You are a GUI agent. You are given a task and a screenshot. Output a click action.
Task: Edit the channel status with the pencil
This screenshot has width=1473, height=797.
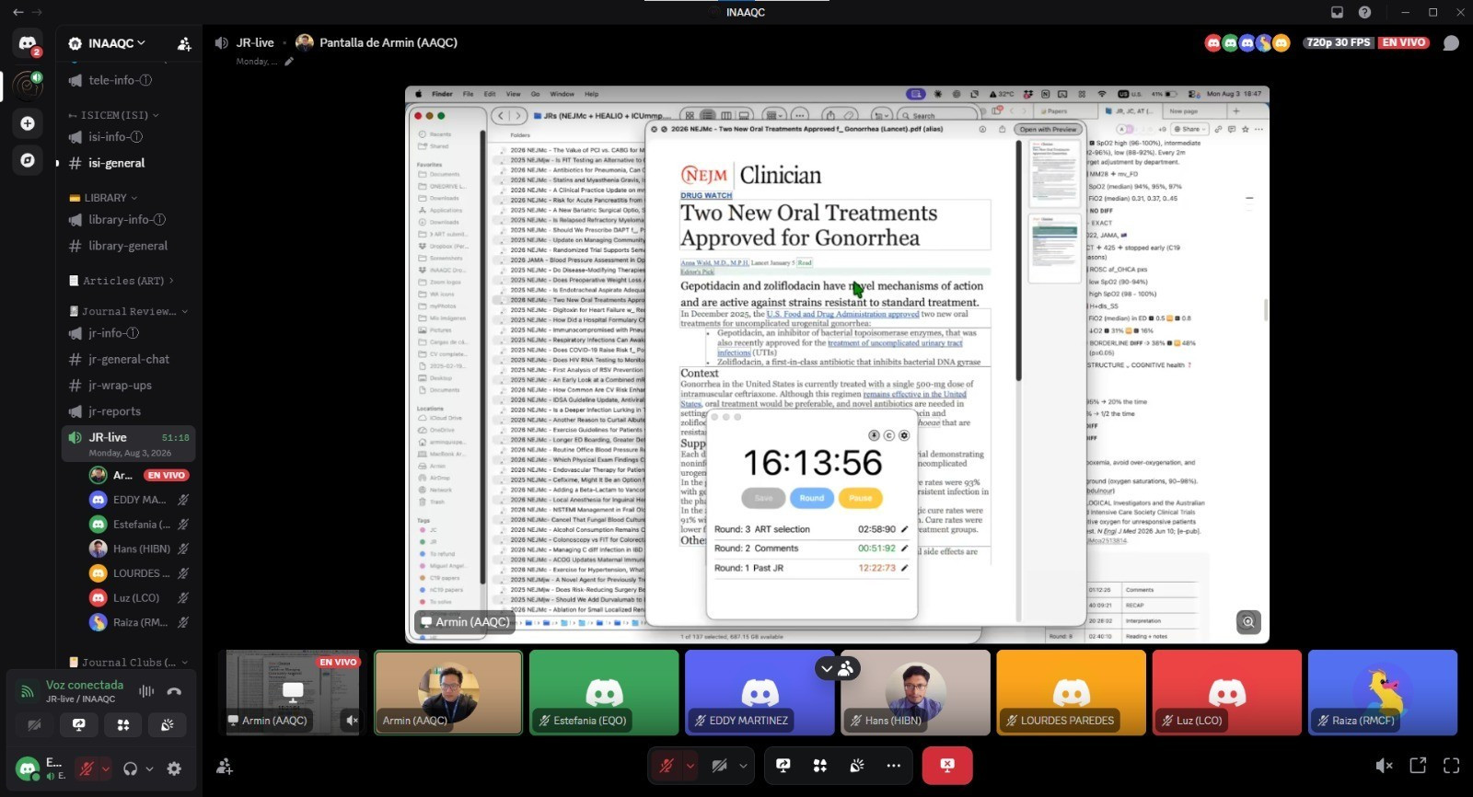click(x=289, y=62)
